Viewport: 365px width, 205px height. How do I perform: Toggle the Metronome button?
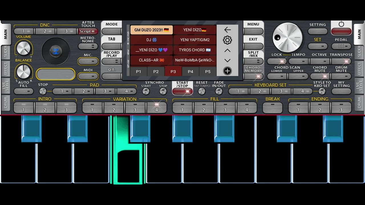(x=88, y=46)
